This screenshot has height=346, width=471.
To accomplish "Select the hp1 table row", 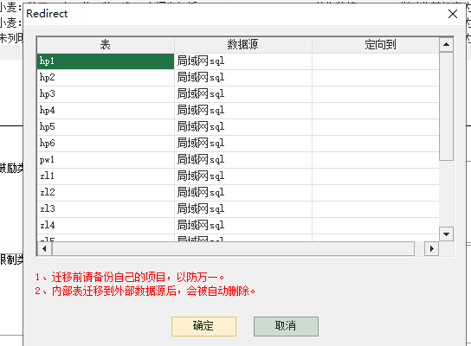I will [x=106, y=61].
